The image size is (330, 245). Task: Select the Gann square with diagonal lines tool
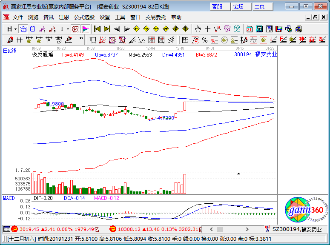[x=112, y=40]
